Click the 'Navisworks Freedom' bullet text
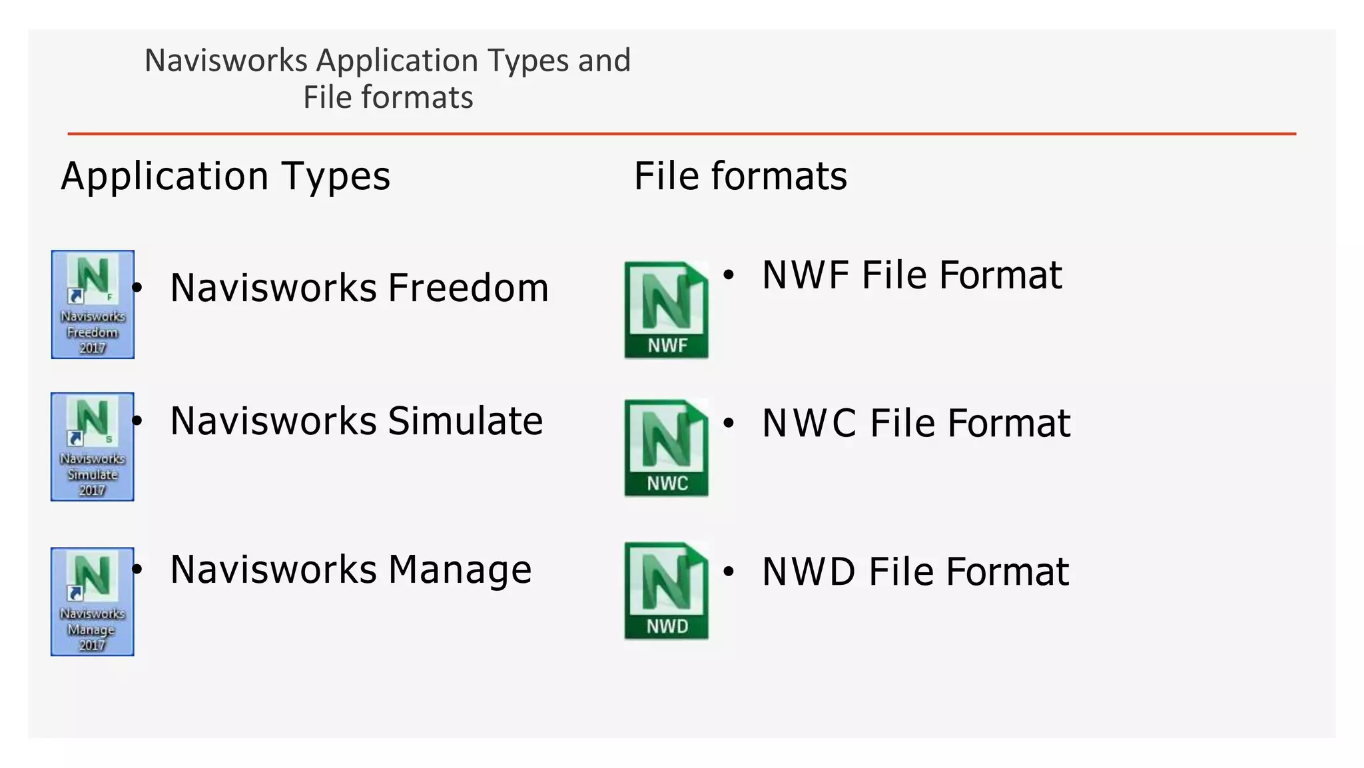1364x768 pixels. click(359, 288)
